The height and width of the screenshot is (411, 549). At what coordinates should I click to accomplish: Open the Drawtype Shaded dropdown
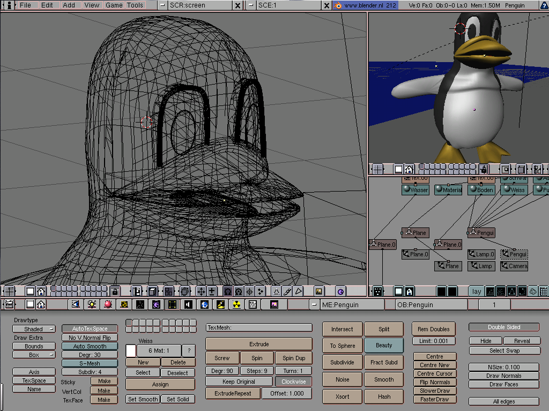(34, 329)
